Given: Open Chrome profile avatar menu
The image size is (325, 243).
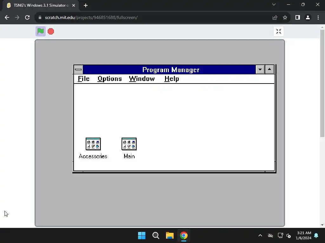Looking at the screenshot, I should click(308, 18).
